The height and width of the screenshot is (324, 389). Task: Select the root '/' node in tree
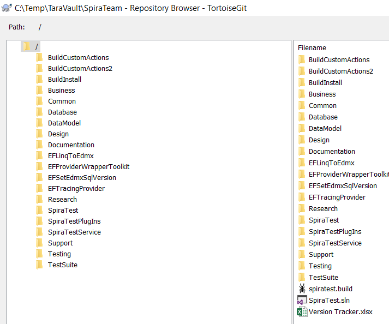tap(37, 47)
